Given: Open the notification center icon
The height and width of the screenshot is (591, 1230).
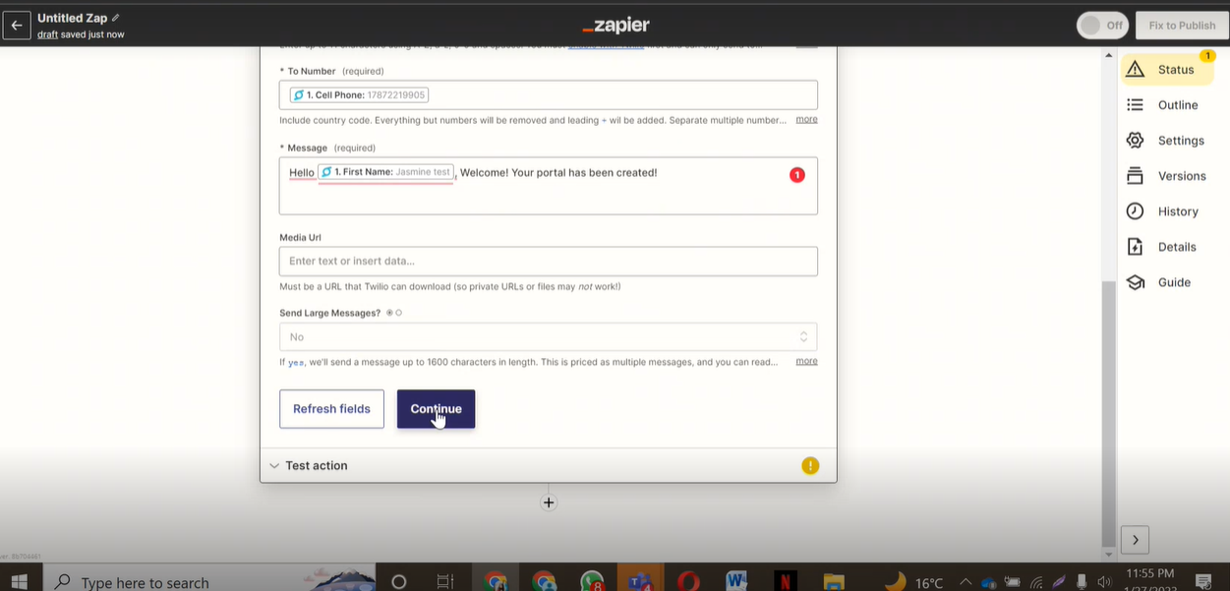Looking at the screenshot, I should [1203, 581].
